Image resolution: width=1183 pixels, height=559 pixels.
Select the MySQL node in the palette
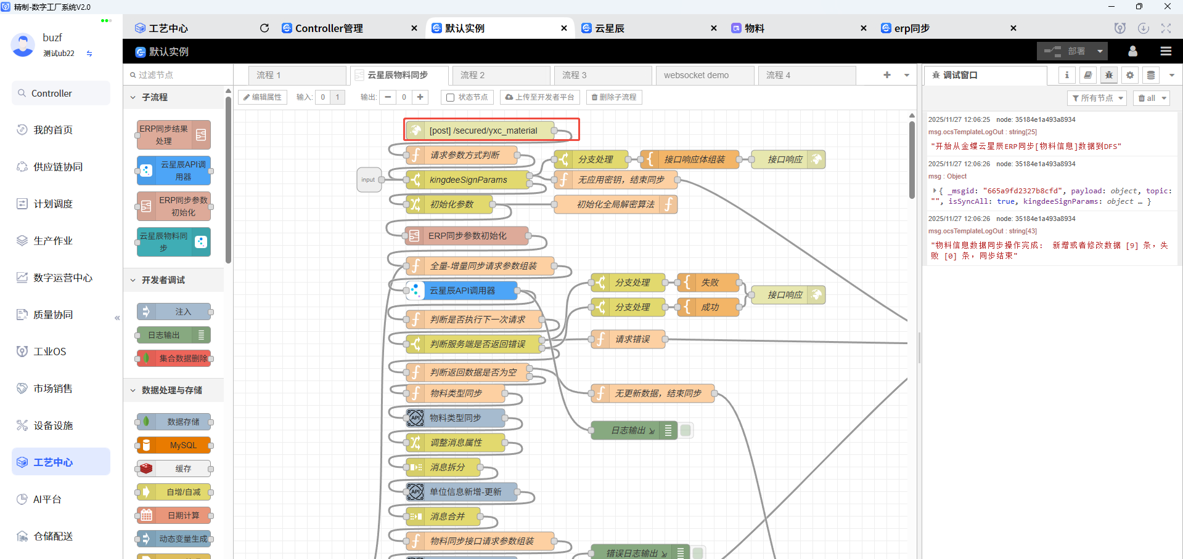tap(174, 444)
